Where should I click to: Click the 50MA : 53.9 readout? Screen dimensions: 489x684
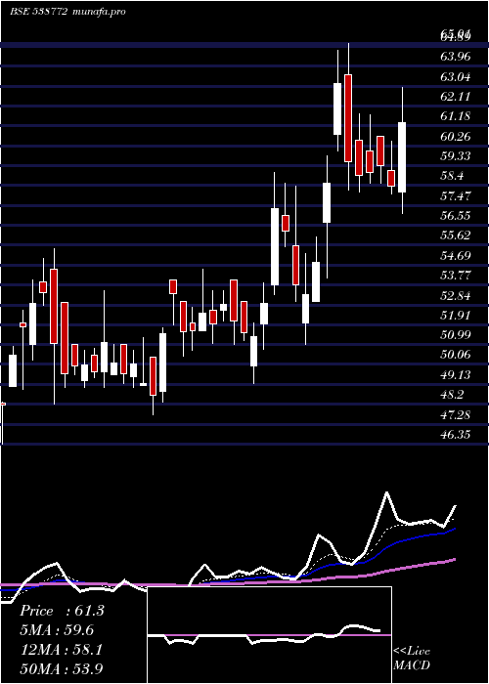point(62,668)
